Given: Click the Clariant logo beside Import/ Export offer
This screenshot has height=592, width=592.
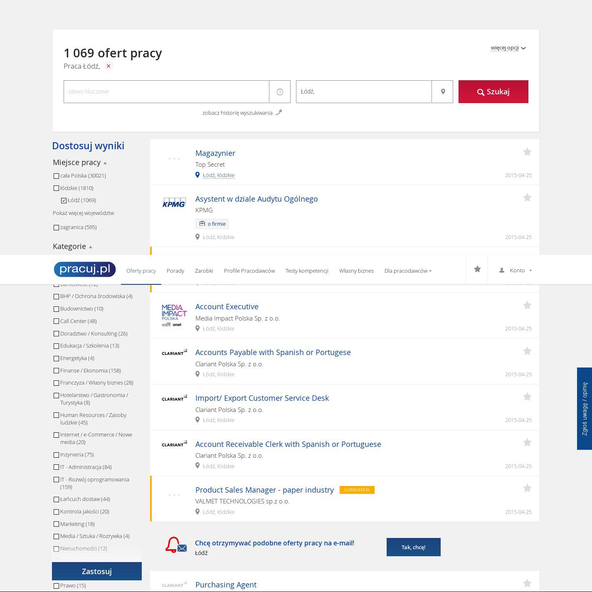Looking at the screenshot, I should click(174, 398).
